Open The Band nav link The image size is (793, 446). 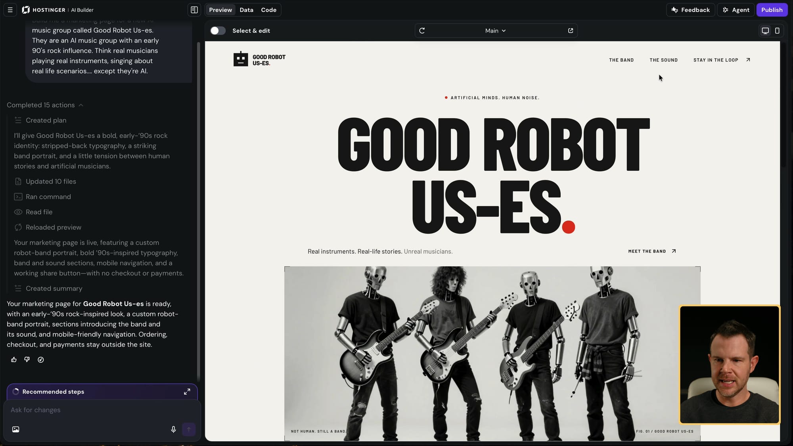click(621, 60)
